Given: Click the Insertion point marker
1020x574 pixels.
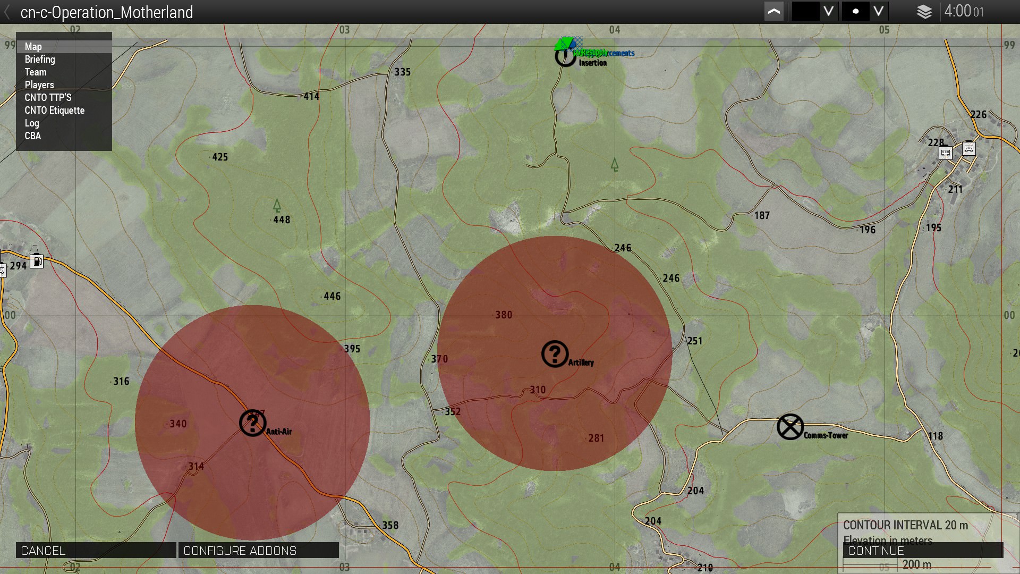Looking at the screenshot, I should 565,56.
